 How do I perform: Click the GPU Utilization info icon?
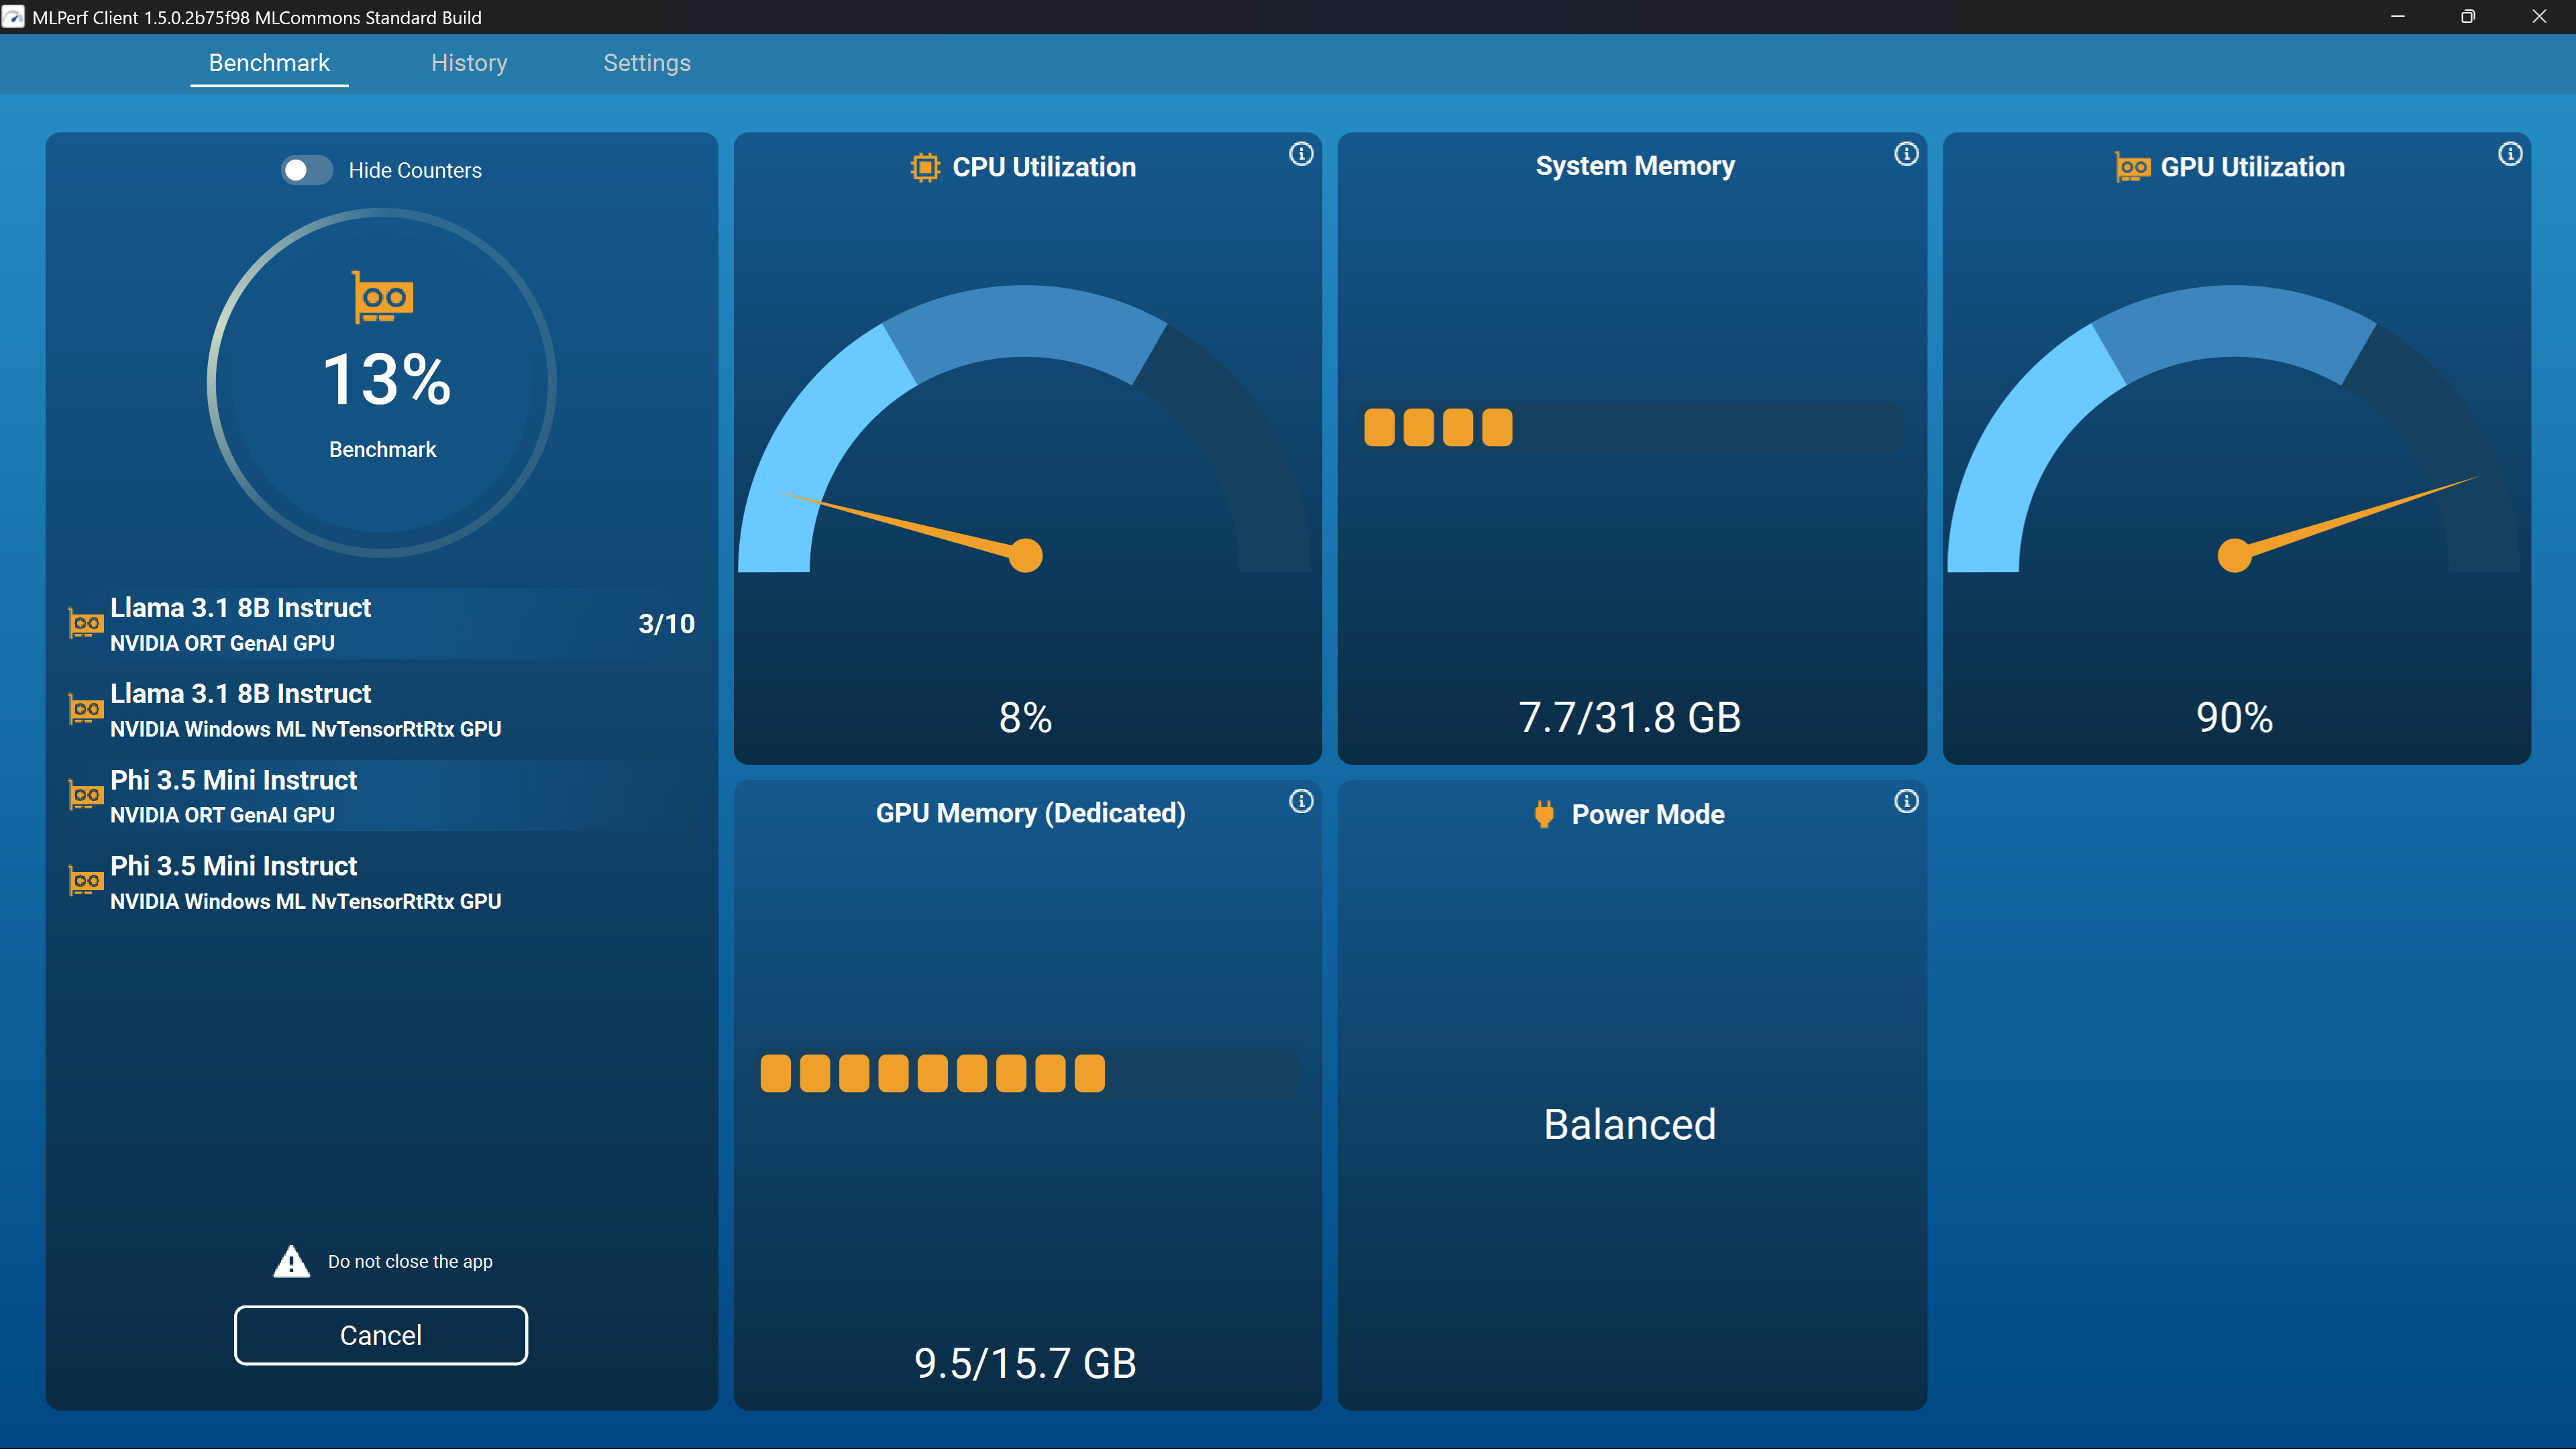pos(2510,154)
